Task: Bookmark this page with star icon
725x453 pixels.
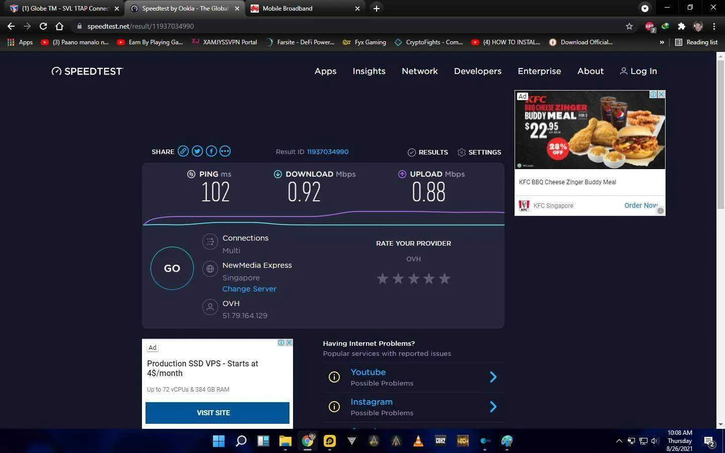Action: pos(629,26)
